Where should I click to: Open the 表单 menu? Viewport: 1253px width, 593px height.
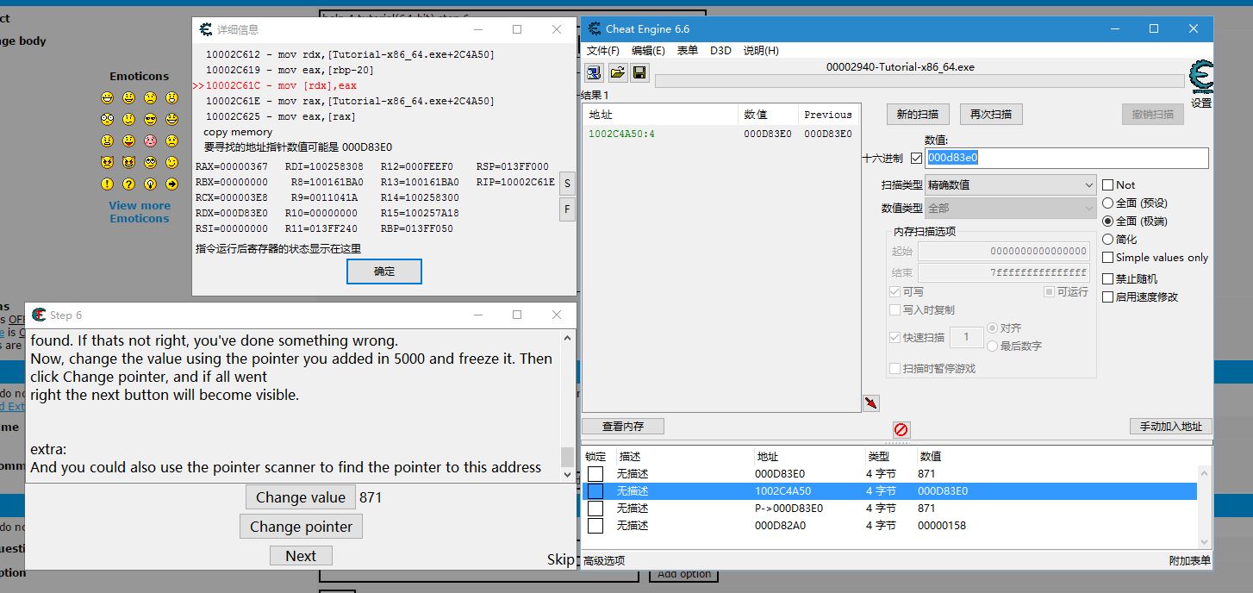pos(688,51)
